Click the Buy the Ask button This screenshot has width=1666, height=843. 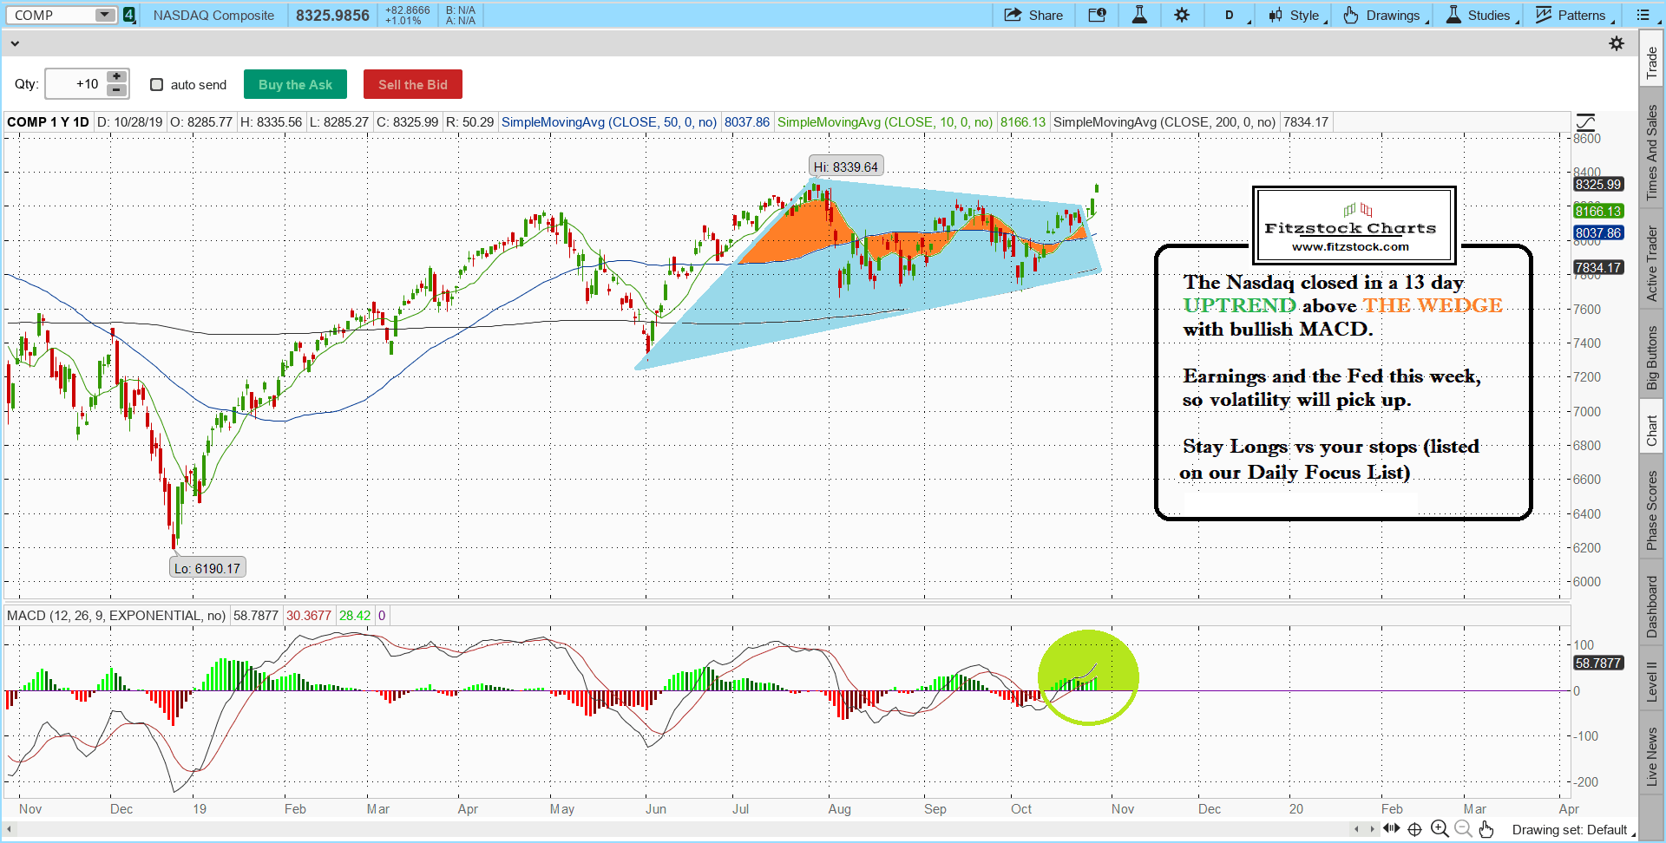pyautogui.click(x=295, y=85)
